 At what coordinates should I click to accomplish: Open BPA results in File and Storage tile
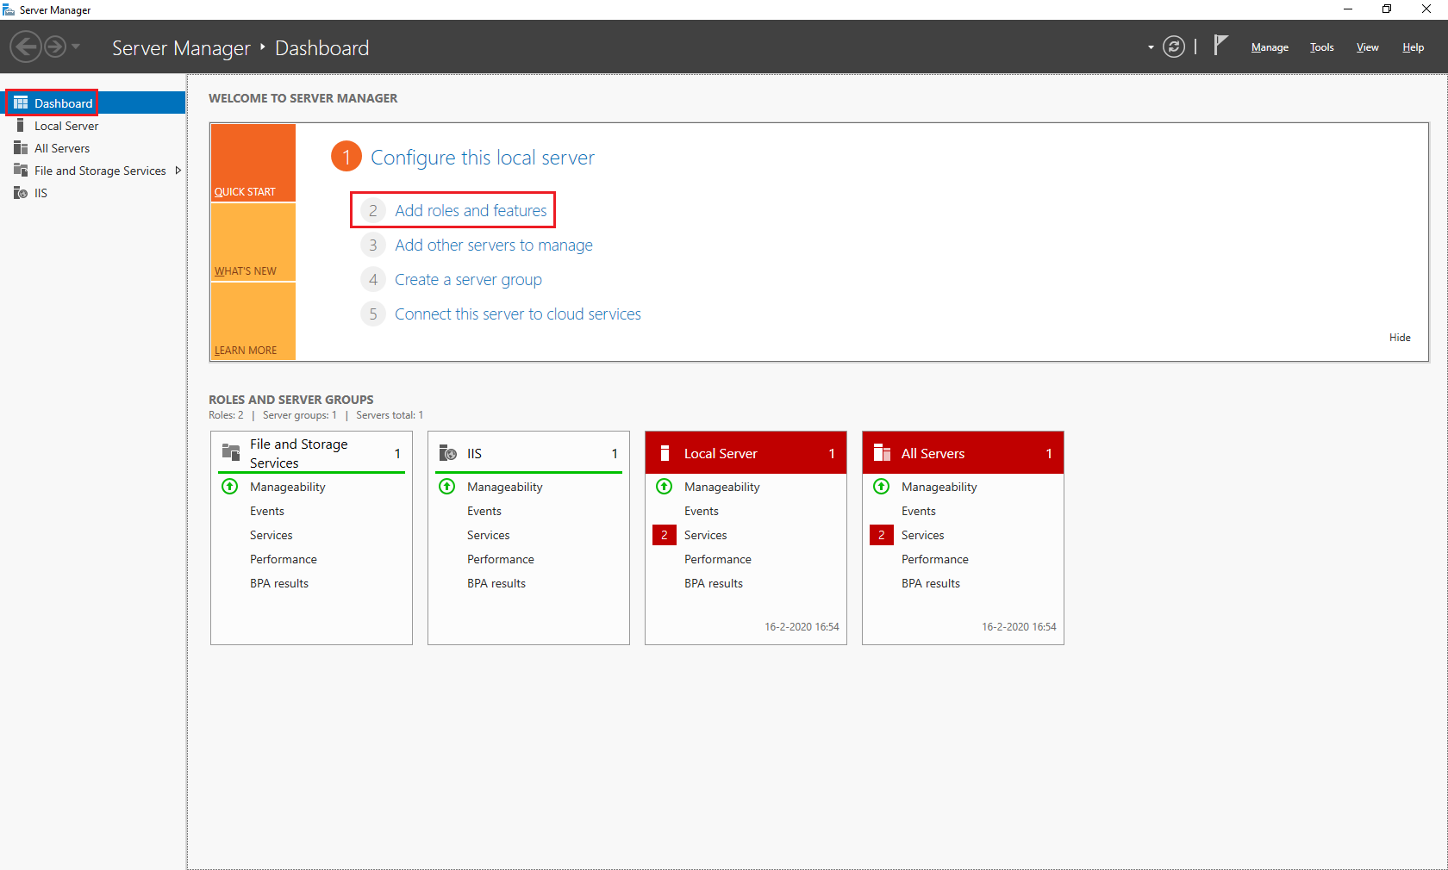(279, 583)
